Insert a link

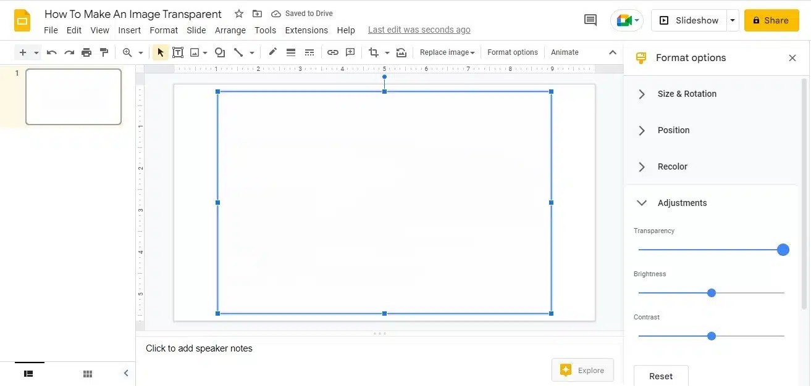click(x=332, y=52)
